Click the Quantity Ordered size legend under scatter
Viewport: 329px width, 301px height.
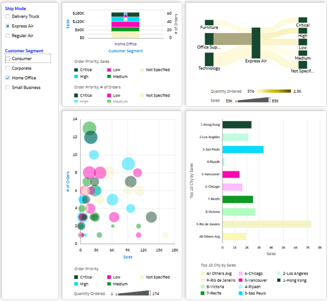point(133,293)
